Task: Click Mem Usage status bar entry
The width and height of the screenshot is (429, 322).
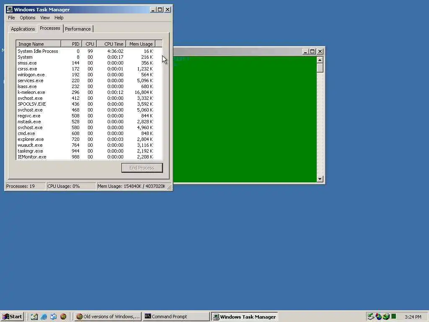Action: pyautogui.click(x=132, y=186)
